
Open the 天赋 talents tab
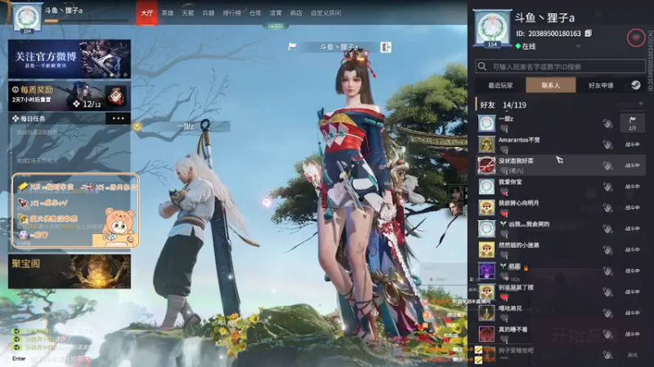pos(188,13)
